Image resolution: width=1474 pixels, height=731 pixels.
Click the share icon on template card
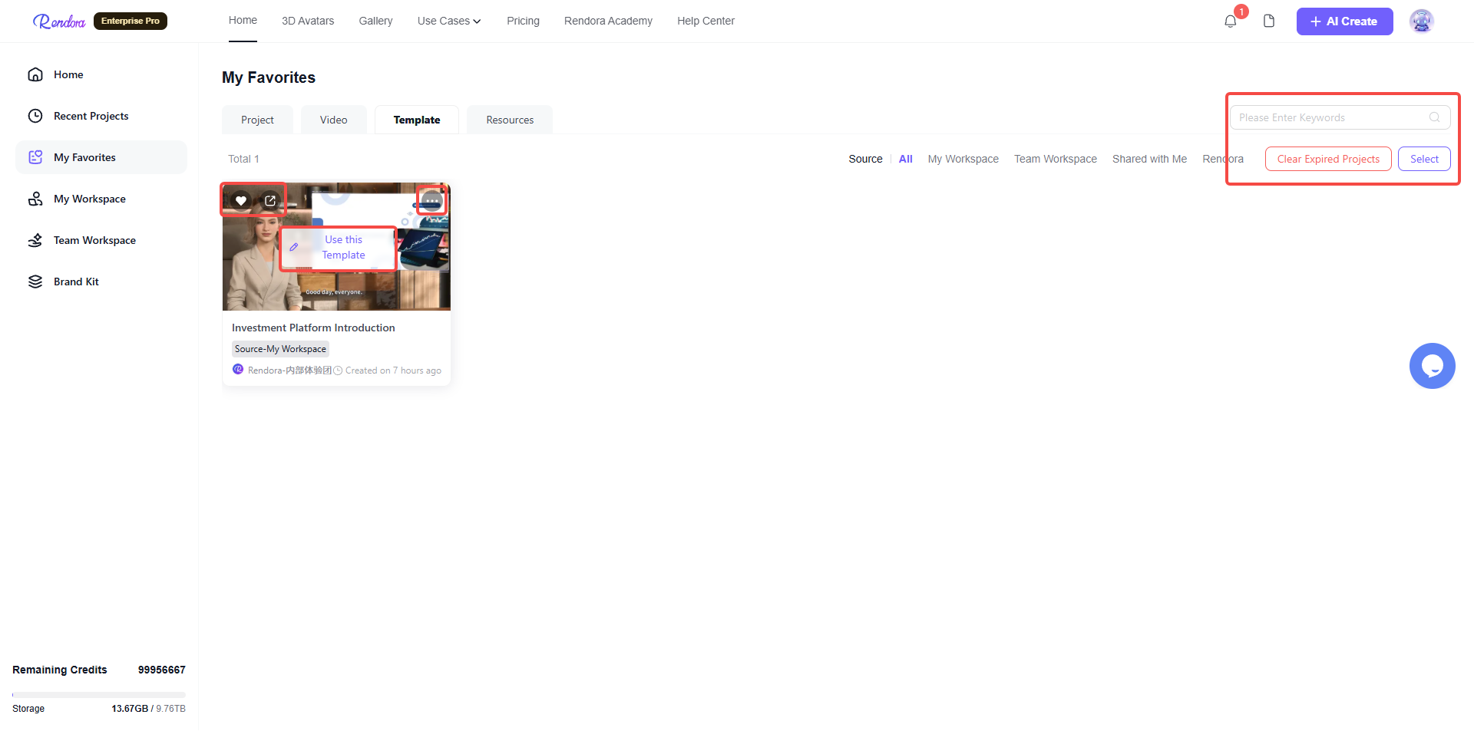coord(270,201)
